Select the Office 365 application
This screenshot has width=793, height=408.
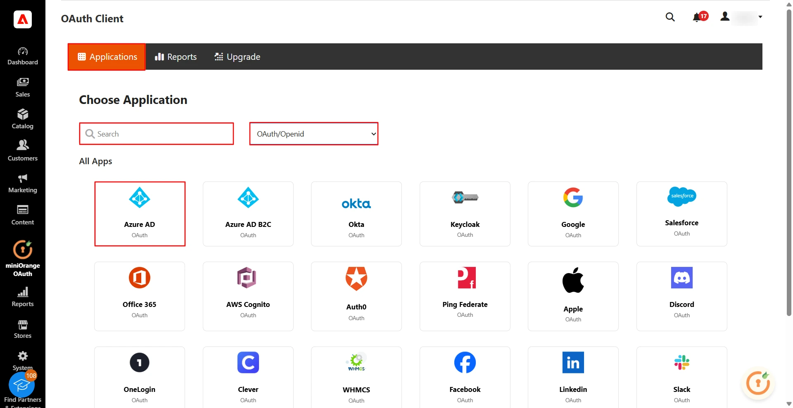[x=140, y=296]
